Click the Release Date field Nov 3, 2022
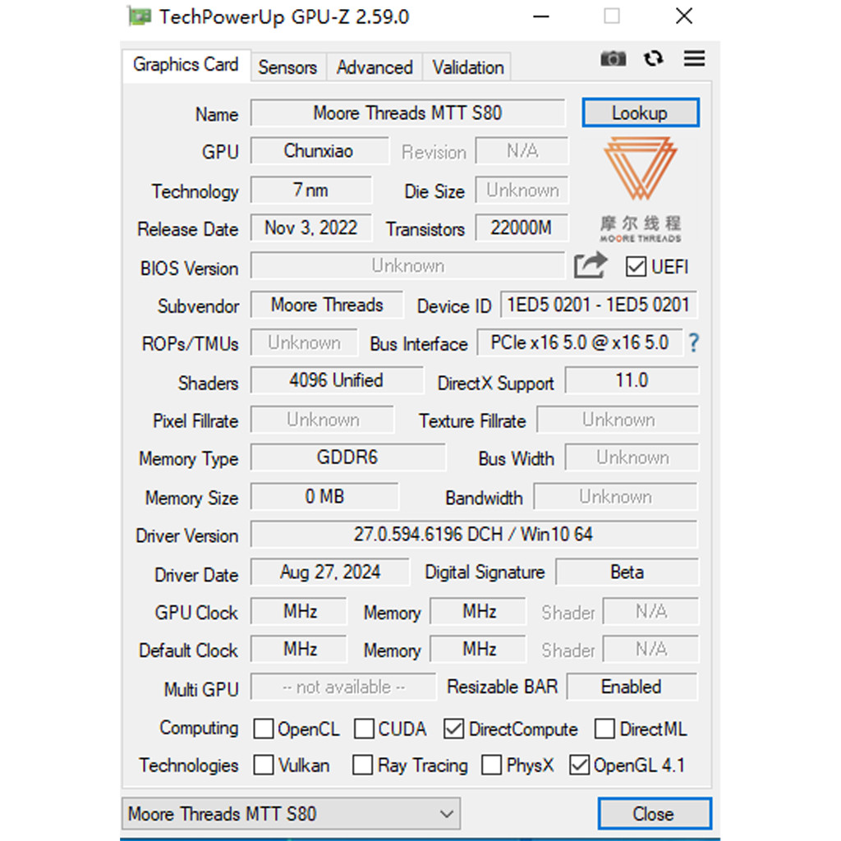The width and height of the screenshot is (841, 841). (311, 228)
